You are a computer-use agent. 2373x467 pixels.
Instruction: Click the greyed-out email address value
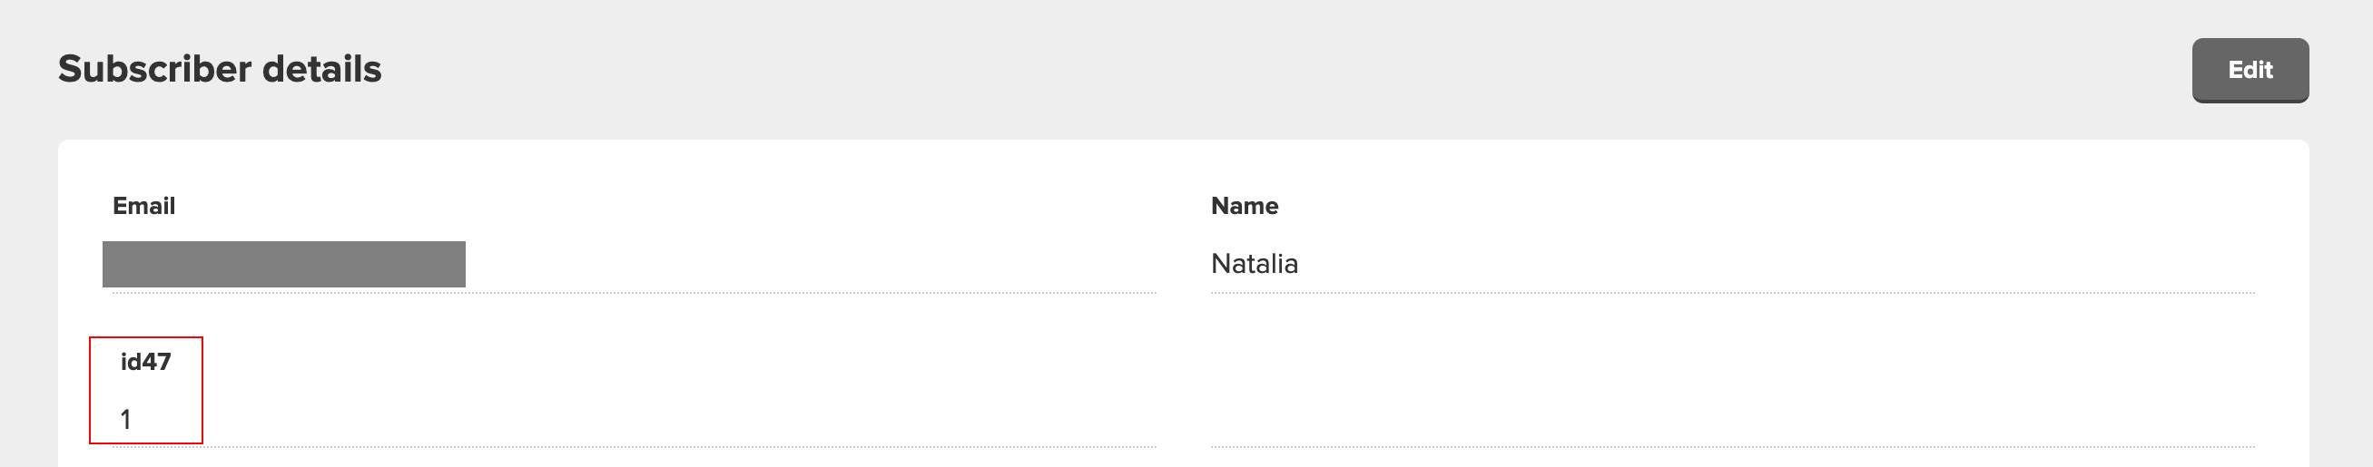pyautogui.click(x=284, y=264)
